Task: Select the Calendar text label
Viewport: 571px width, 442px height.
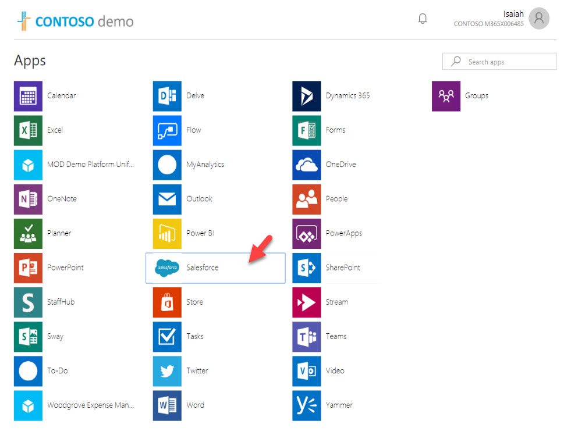Action: pos(62,96)
